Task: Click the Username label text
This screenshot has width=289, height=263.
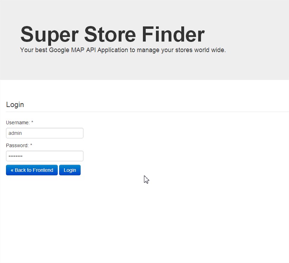Action: coord(18,123)
